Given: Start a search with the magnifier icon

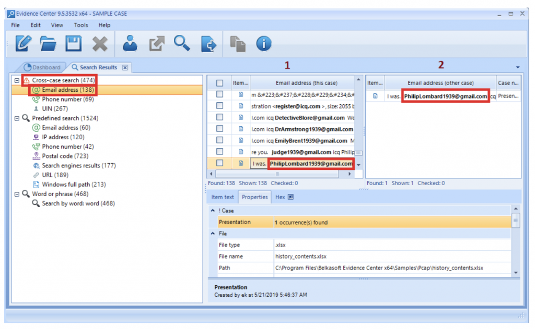Looking at the screenshot, I should pos(182,43).
